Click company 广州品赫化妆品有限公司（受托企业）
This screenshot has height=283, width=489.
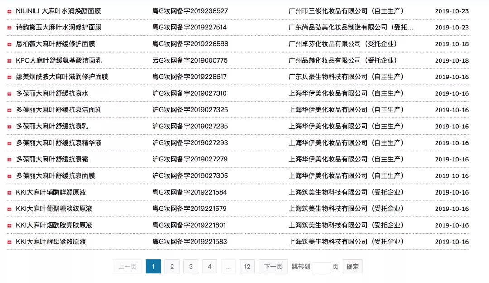(x=343, y=61)
